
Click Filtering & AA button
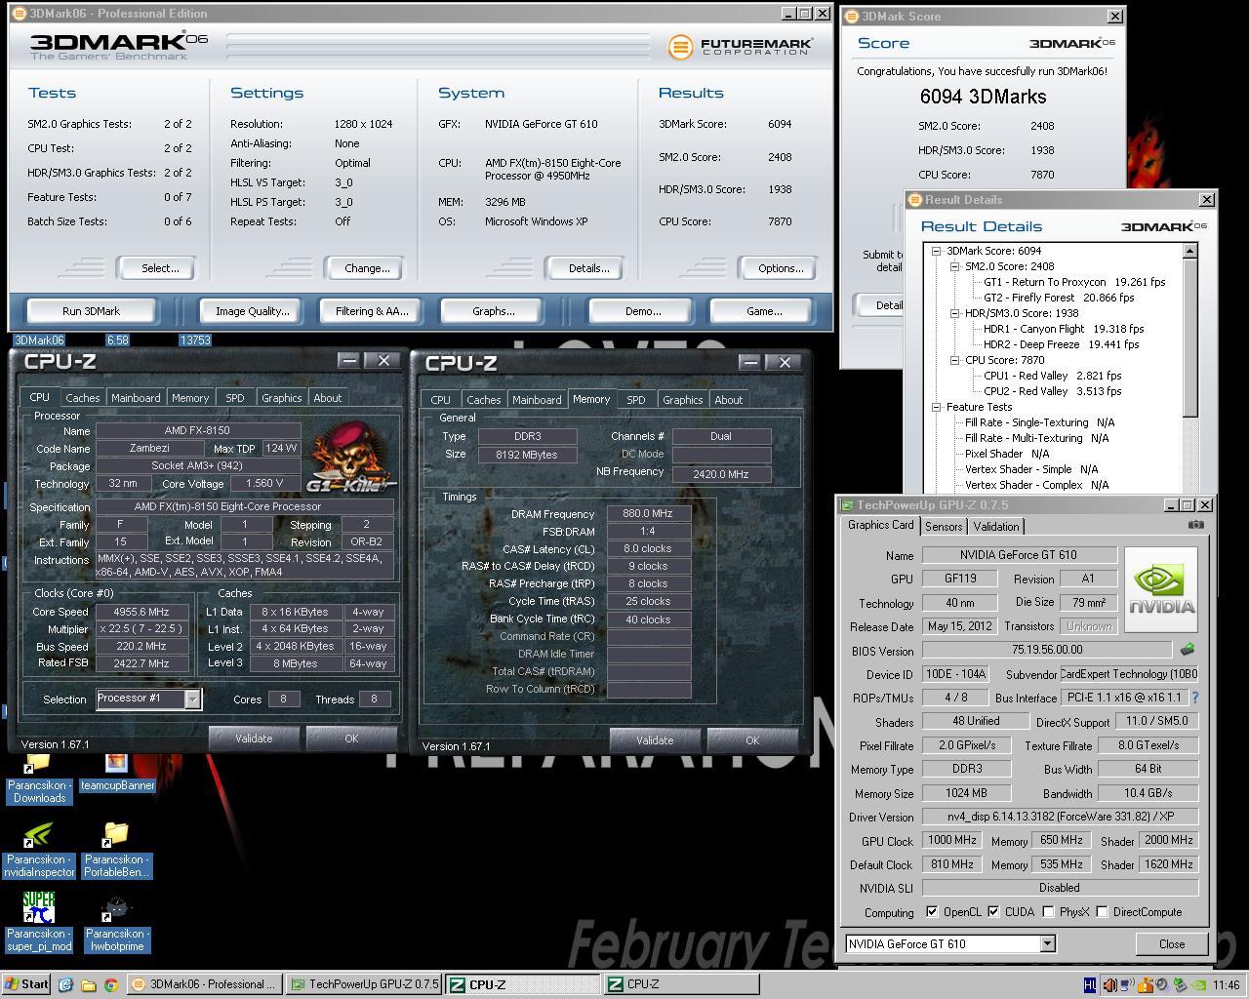[x=372, y=311]
